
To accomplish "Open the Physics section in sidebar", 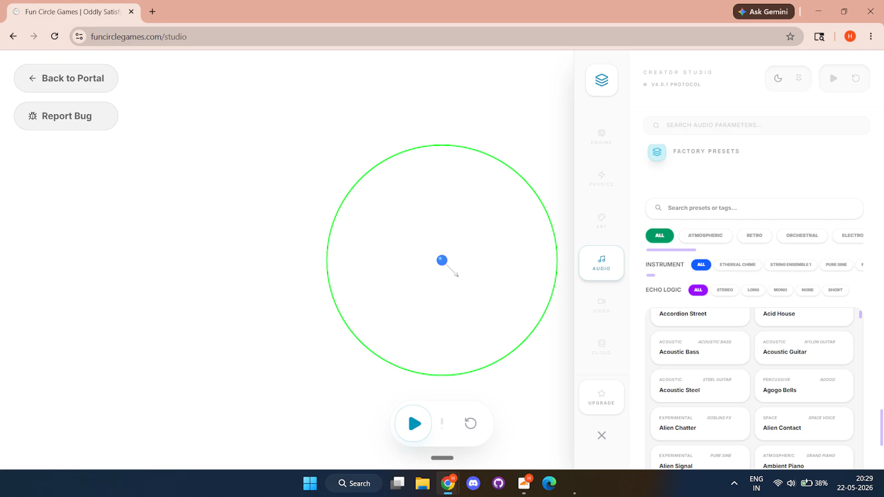I will click(601, 178).
